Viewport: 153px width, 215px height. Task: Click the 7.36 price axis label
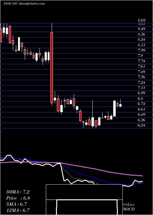(x=141, y=77)
